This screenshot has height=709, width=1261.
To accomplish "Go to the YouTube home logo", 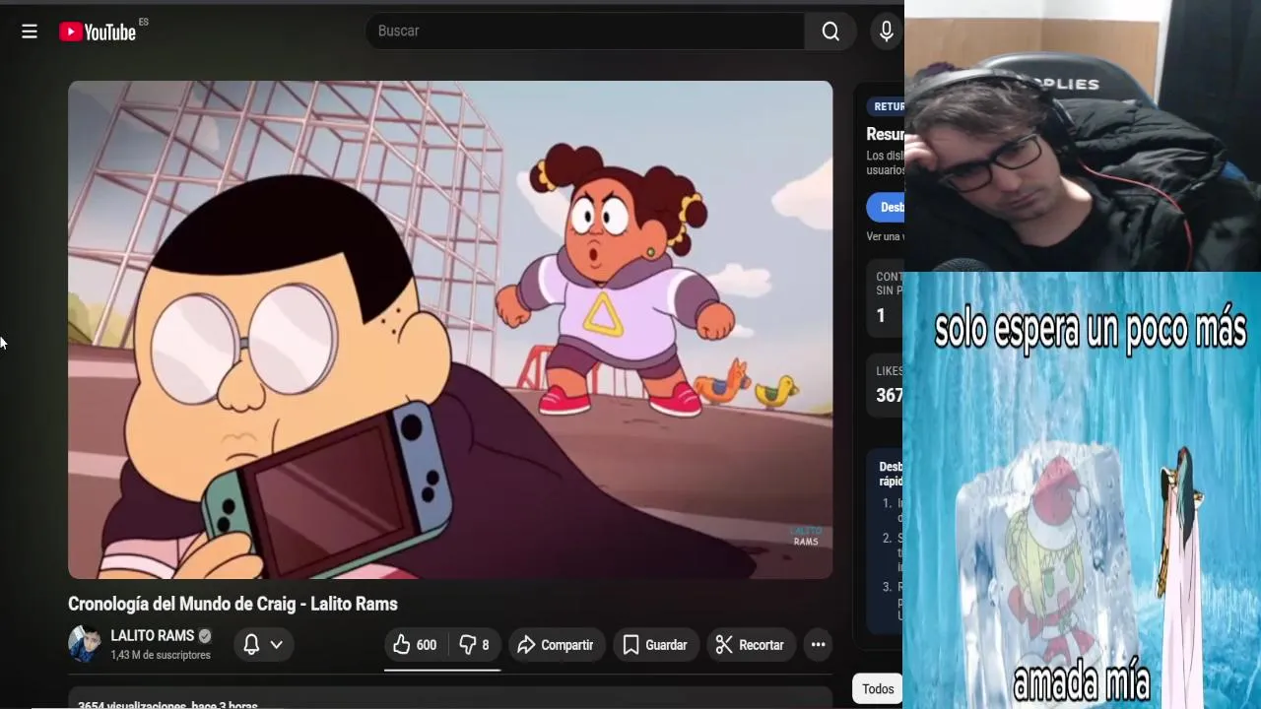I will pos(98,32).
